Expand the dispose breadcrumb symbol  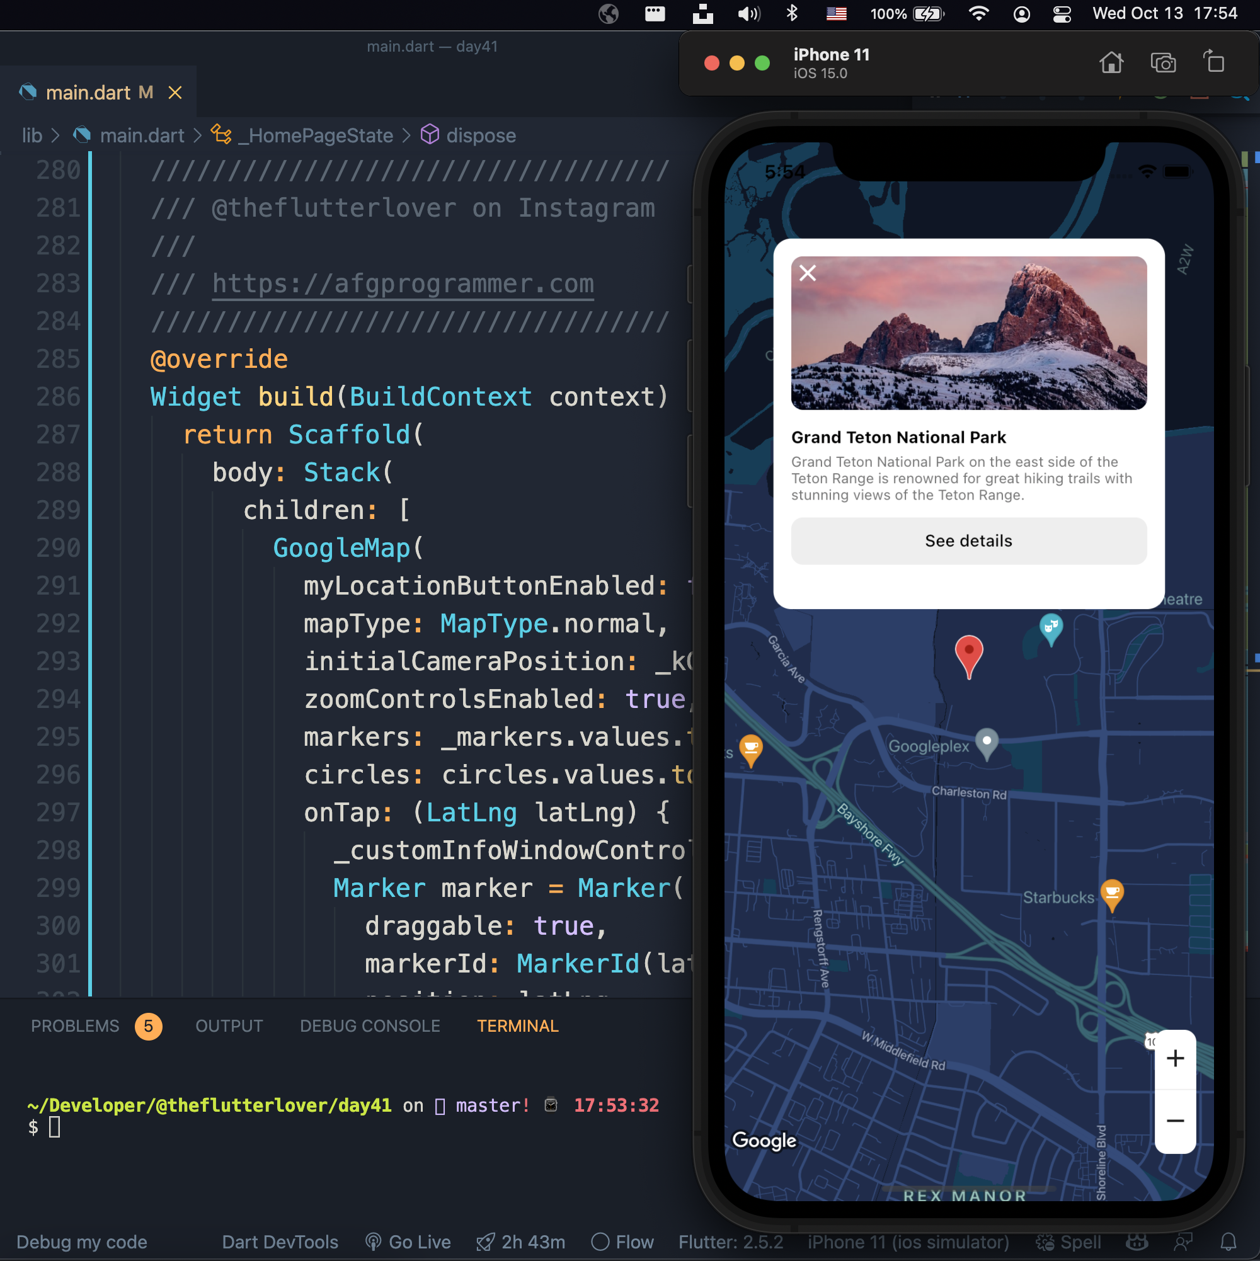481,136
